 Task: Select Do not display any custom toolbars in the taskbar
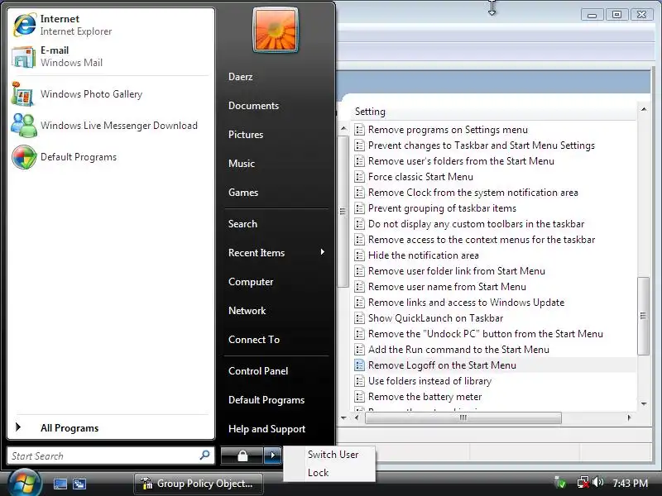point(477,224)
